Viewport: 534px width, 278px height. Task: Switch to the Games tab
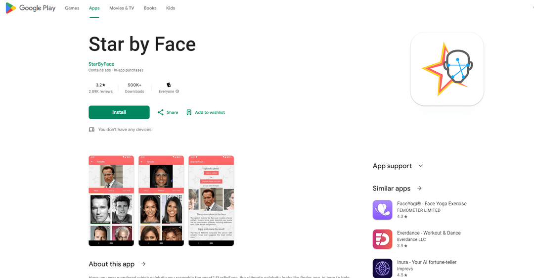coord(72,8)
